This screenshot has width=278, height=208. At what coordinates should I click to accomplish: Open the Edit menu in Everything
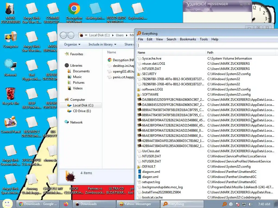pos(150,39)
